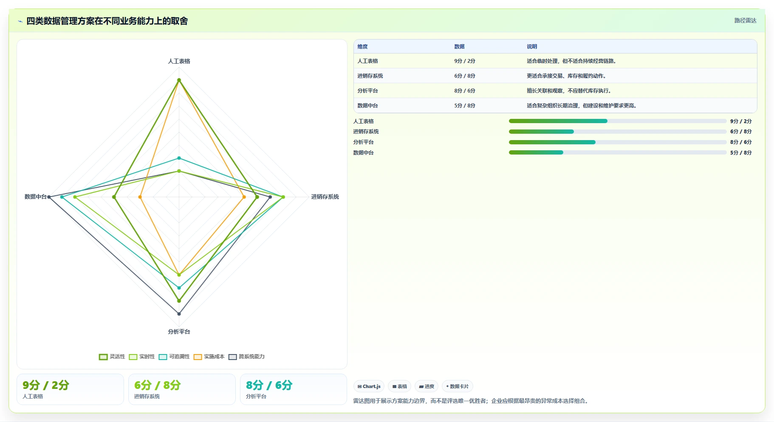Open the 6分 / 8分 进销存系统 card
The width and height of the screenshot is (774, 422).
(182, 389)
